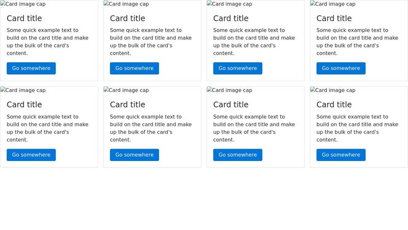Click Go somewhere button in fourth top-row card
The width and height of the screenshot is (408, 230).
click(x=341, y=68)
